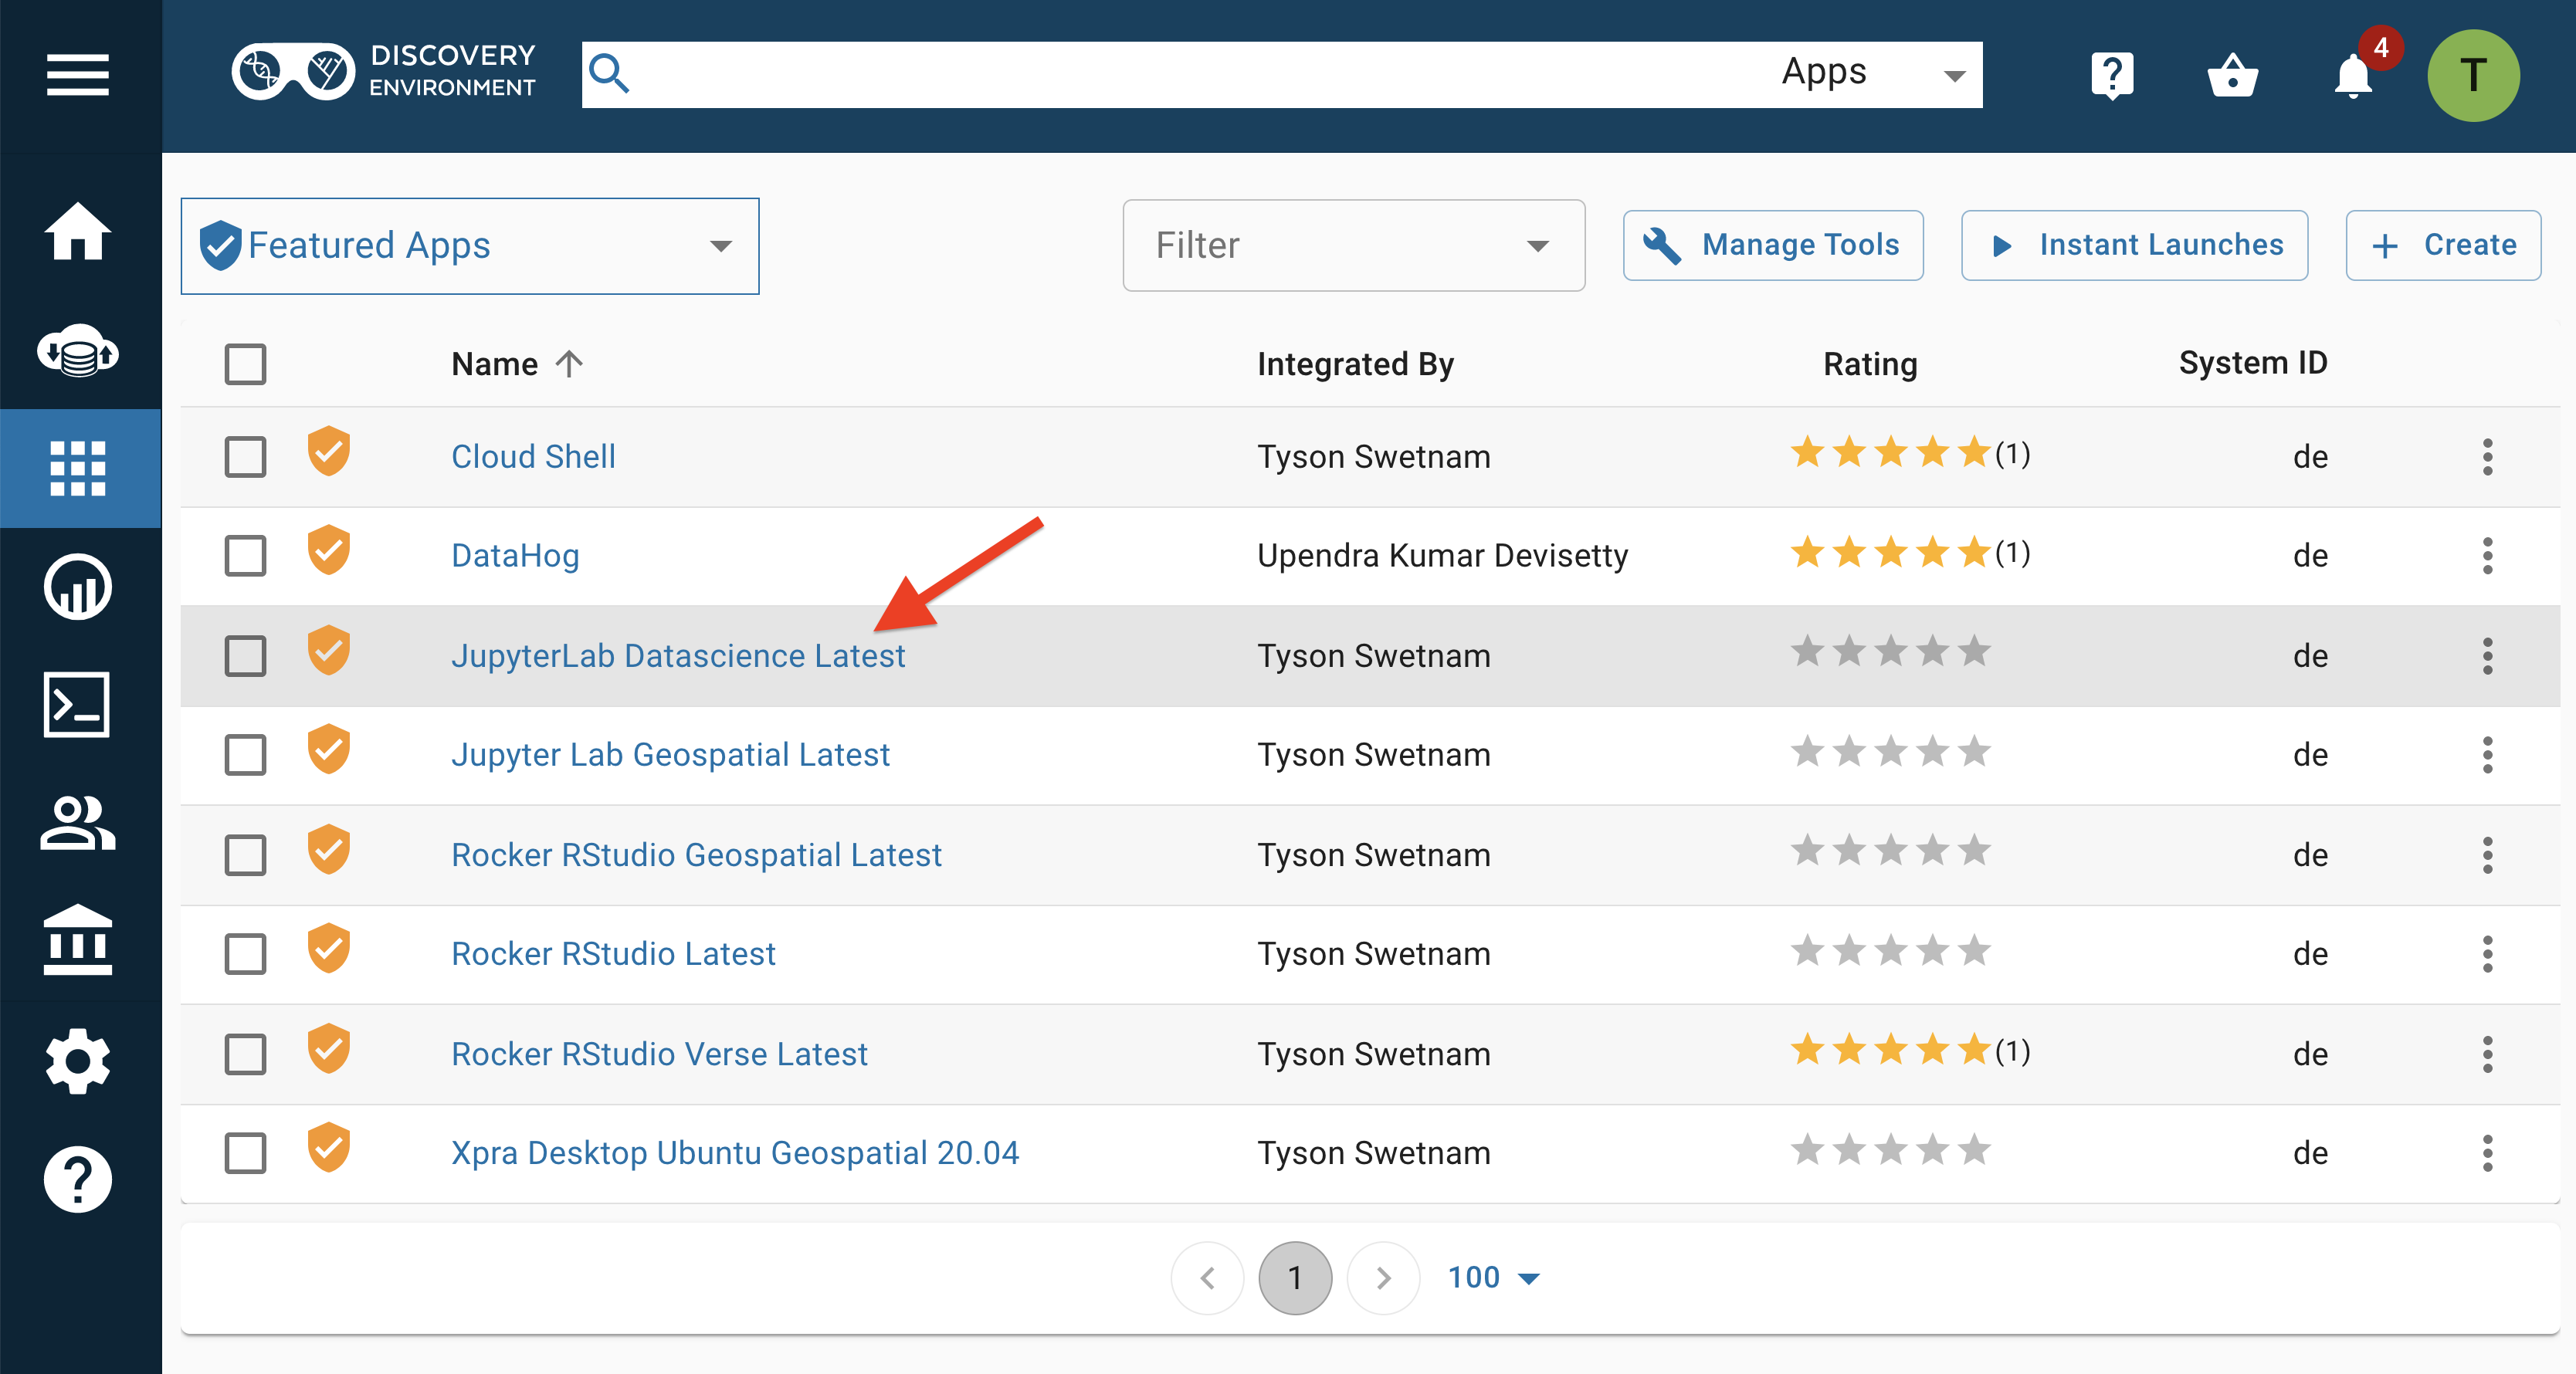Click the Manage Tools button
Image resolution: width=2576 pixels, height=1374 pixels.
point(1772,245)
